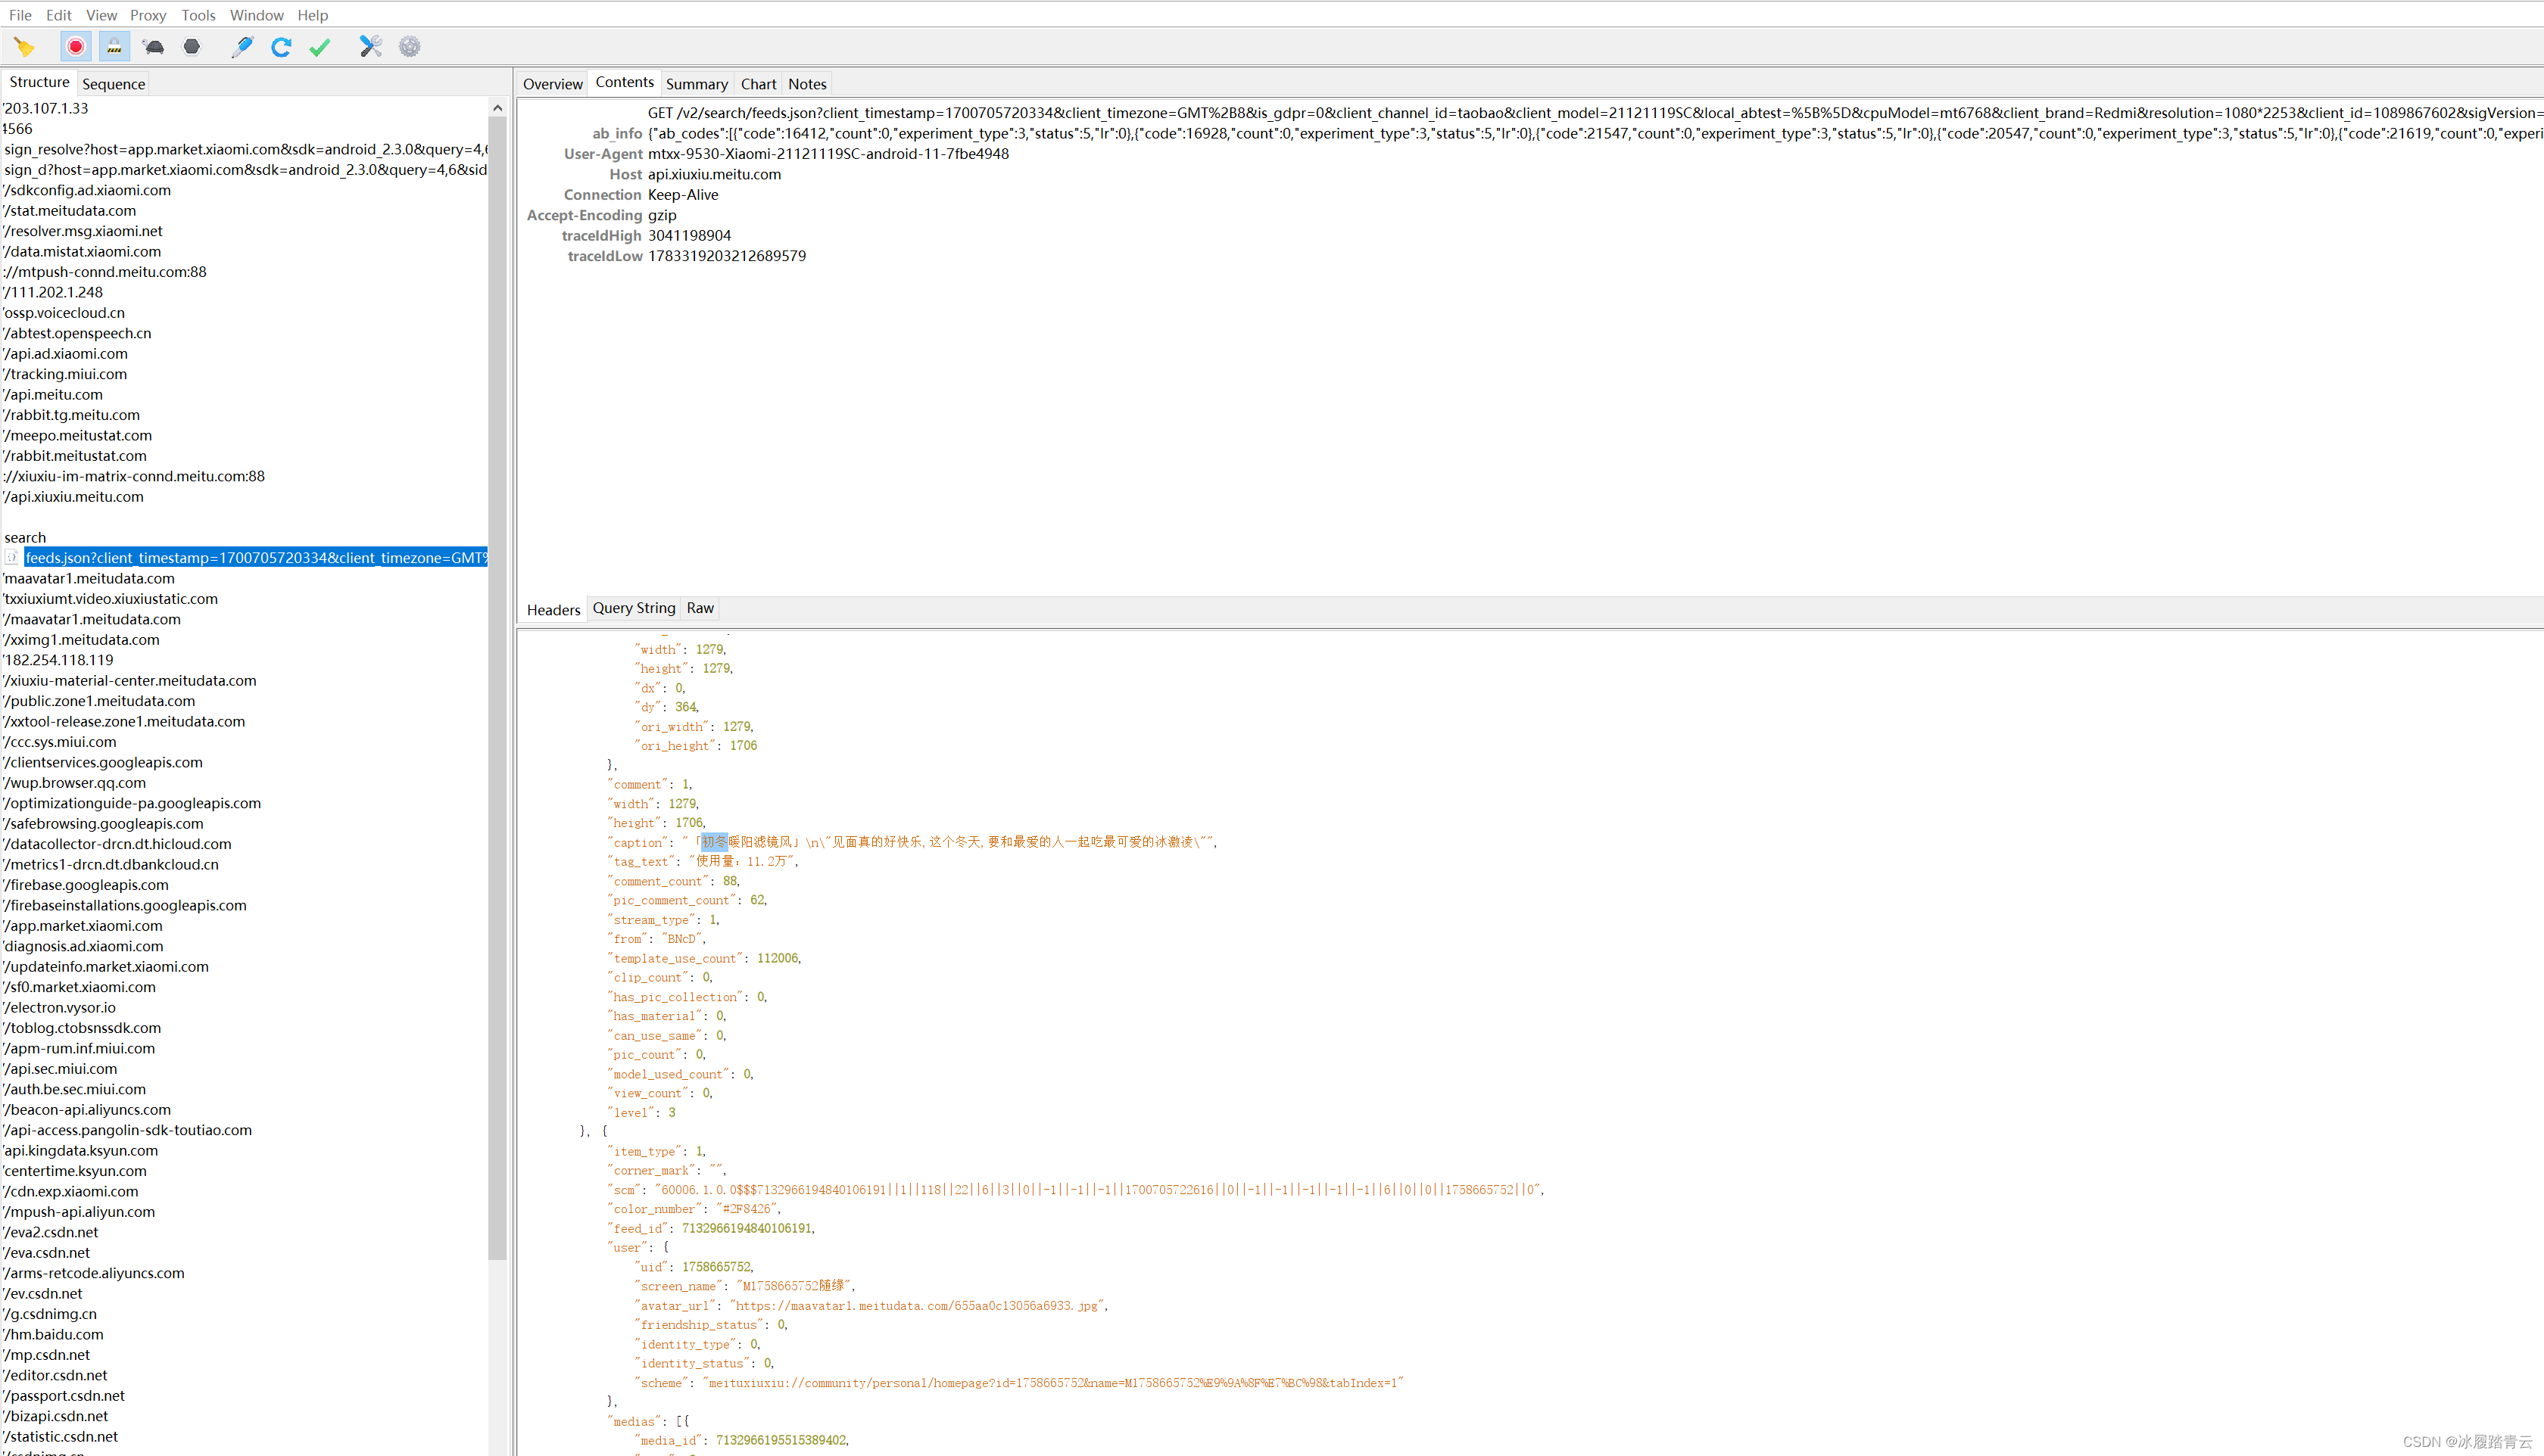Select /meepo.meitustat.com host

[x=78, y=436]
